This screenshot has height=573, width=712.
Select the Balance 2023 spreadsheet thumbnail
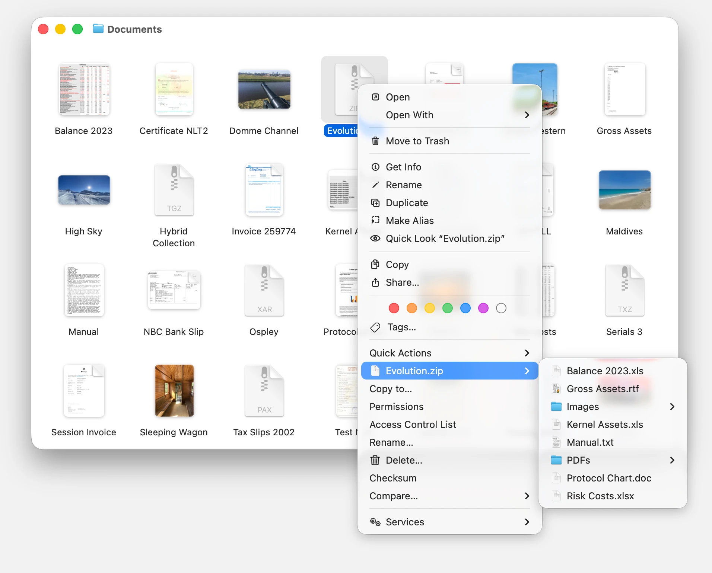[84, 89]
